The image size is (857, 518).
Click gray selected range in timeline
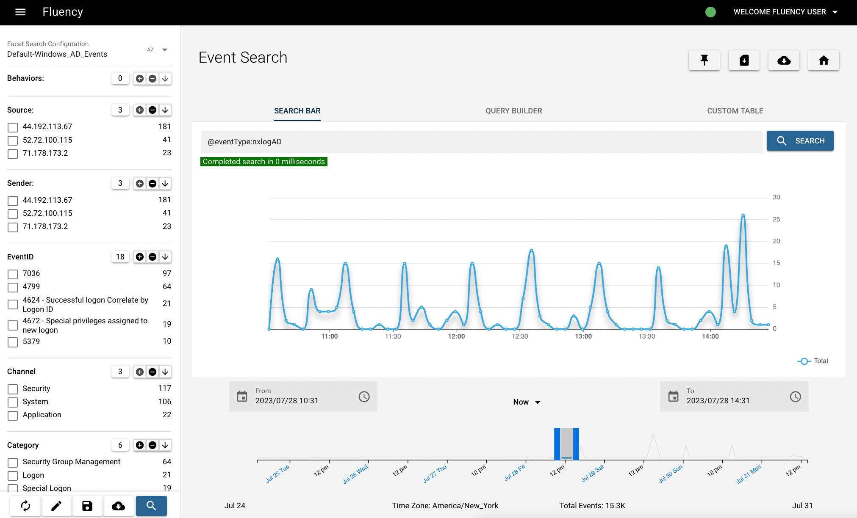566,444
